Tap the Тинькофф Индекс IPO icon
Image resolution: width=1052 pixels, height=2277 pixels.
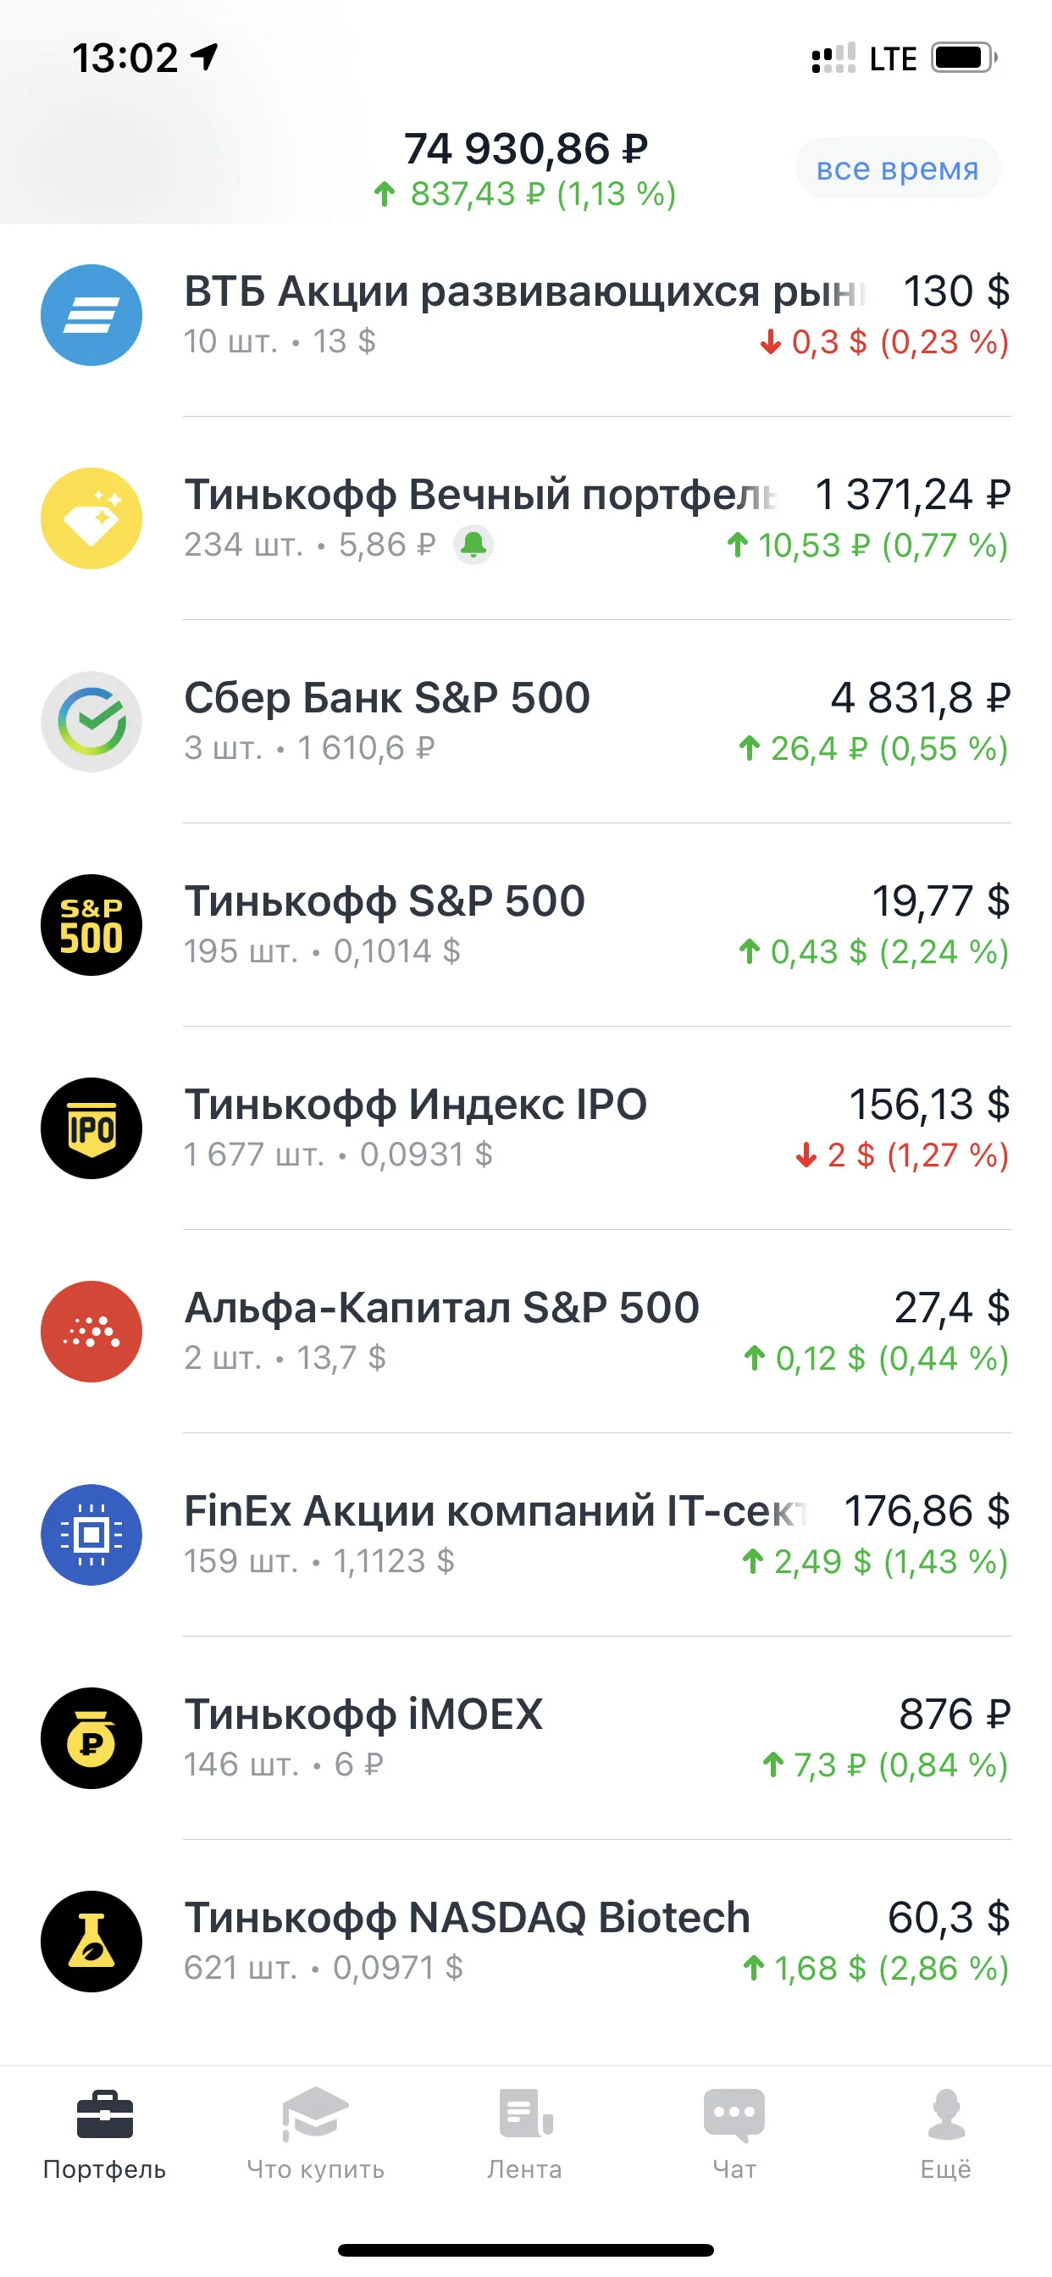point(91,1127)
